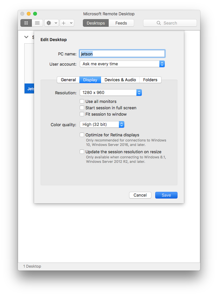Click the search magnifier icon
This screenshot has width=218, height=296.
159,23
